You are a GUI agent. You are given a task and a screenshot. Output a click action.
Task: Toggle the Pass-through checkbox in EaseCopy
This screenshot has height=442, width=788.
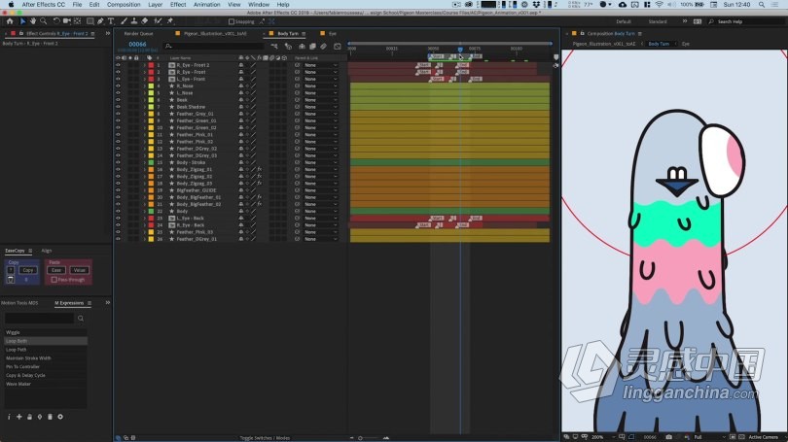click(54, 280)
